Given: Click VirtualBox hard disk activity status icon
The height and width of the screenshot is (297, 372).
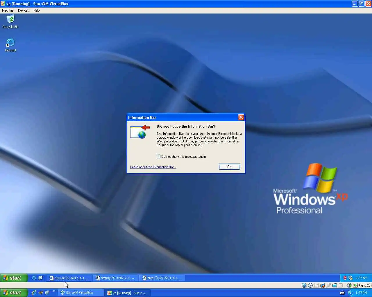Looking at the screenshot, I should click(304, 285).
